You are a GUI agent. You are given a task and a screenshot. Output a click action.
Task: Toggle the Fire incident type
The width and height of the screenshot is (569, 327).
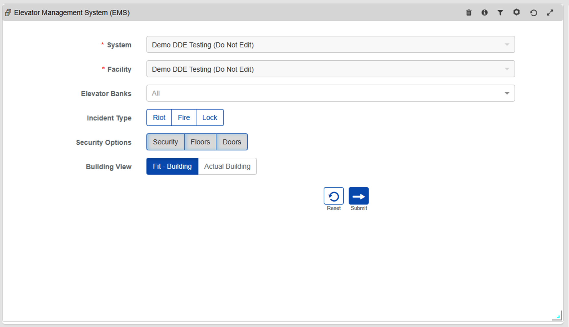tap(184, 117)
